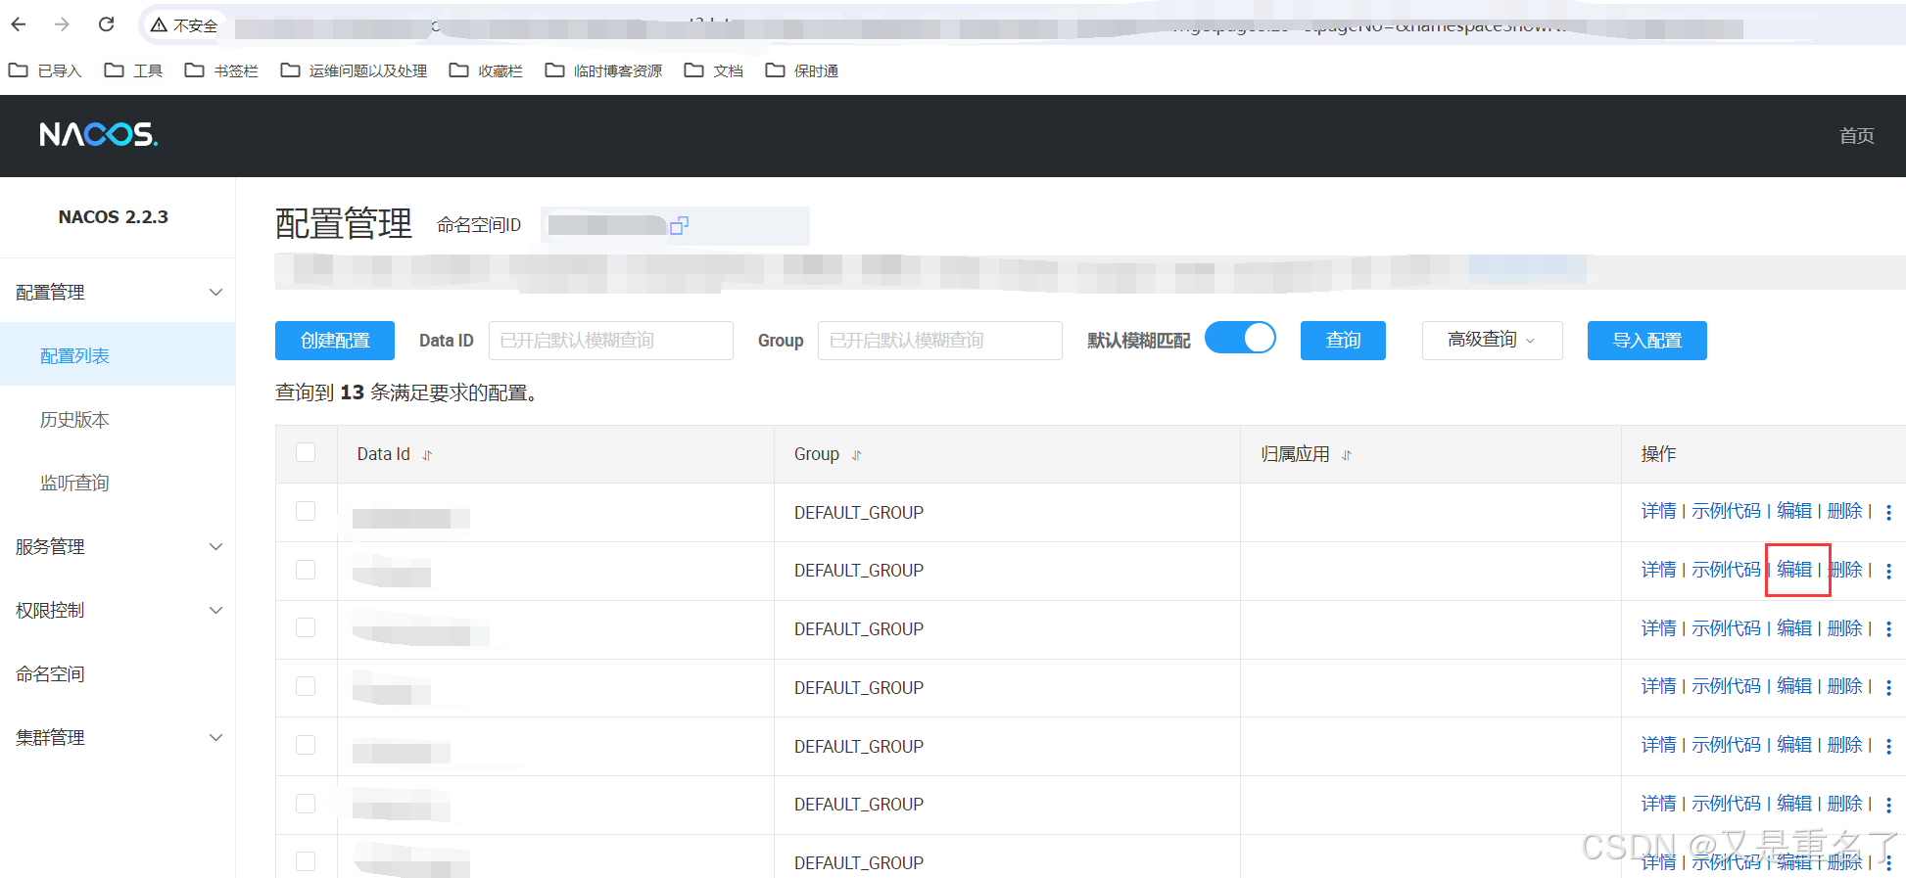
Task: Open the 高级查询 dropdown
Action: coord(1492,341)
